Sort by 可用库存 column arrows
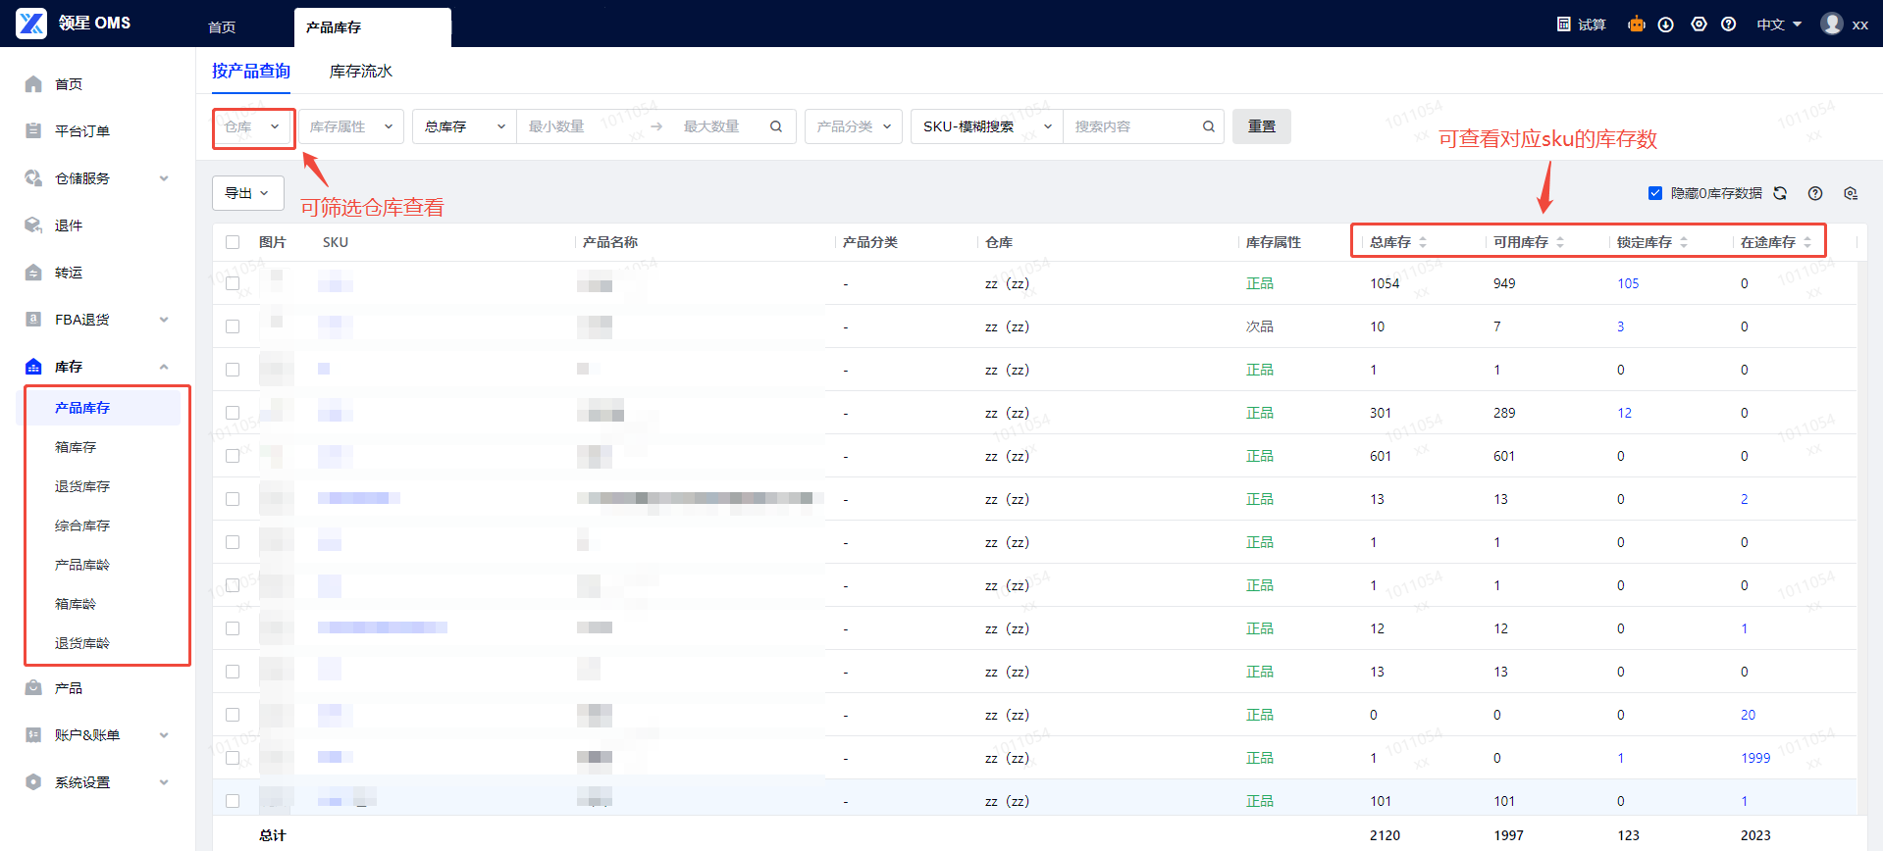The image size is (1883, 851). point(1560,242)
